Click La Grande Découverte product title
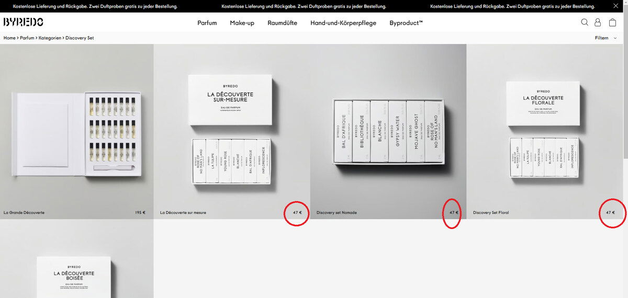 coord(24,213)
